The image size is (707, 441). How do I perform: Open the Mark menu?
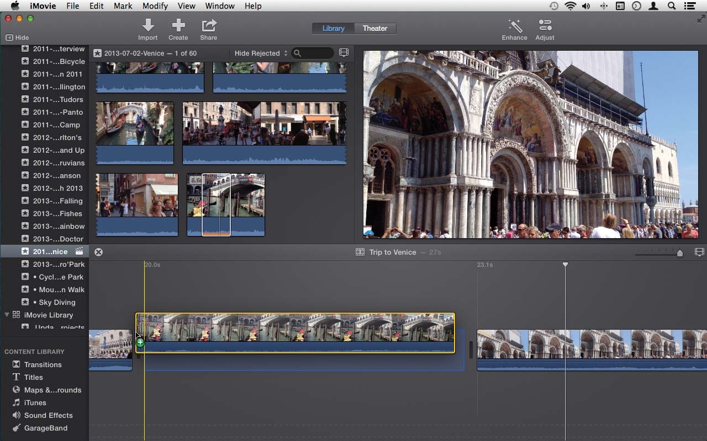point(123,6)
